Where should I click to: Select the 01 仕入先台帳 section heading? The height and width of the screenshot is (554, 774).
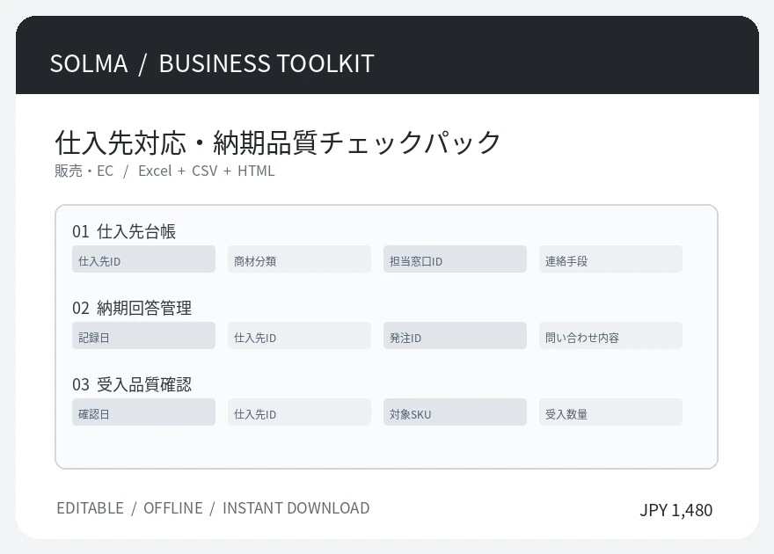click(124, 231)
